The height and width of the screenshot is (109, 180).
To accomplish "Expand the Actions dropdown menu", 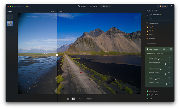I will point(89,99).
